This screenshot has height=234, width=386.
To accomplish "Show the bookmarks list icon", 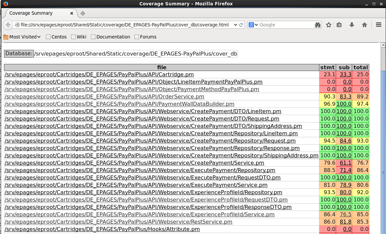I will coord(339,25).
